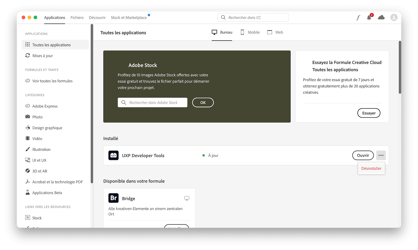
Task: Open the fonts (f) icon
Action: 358,18
